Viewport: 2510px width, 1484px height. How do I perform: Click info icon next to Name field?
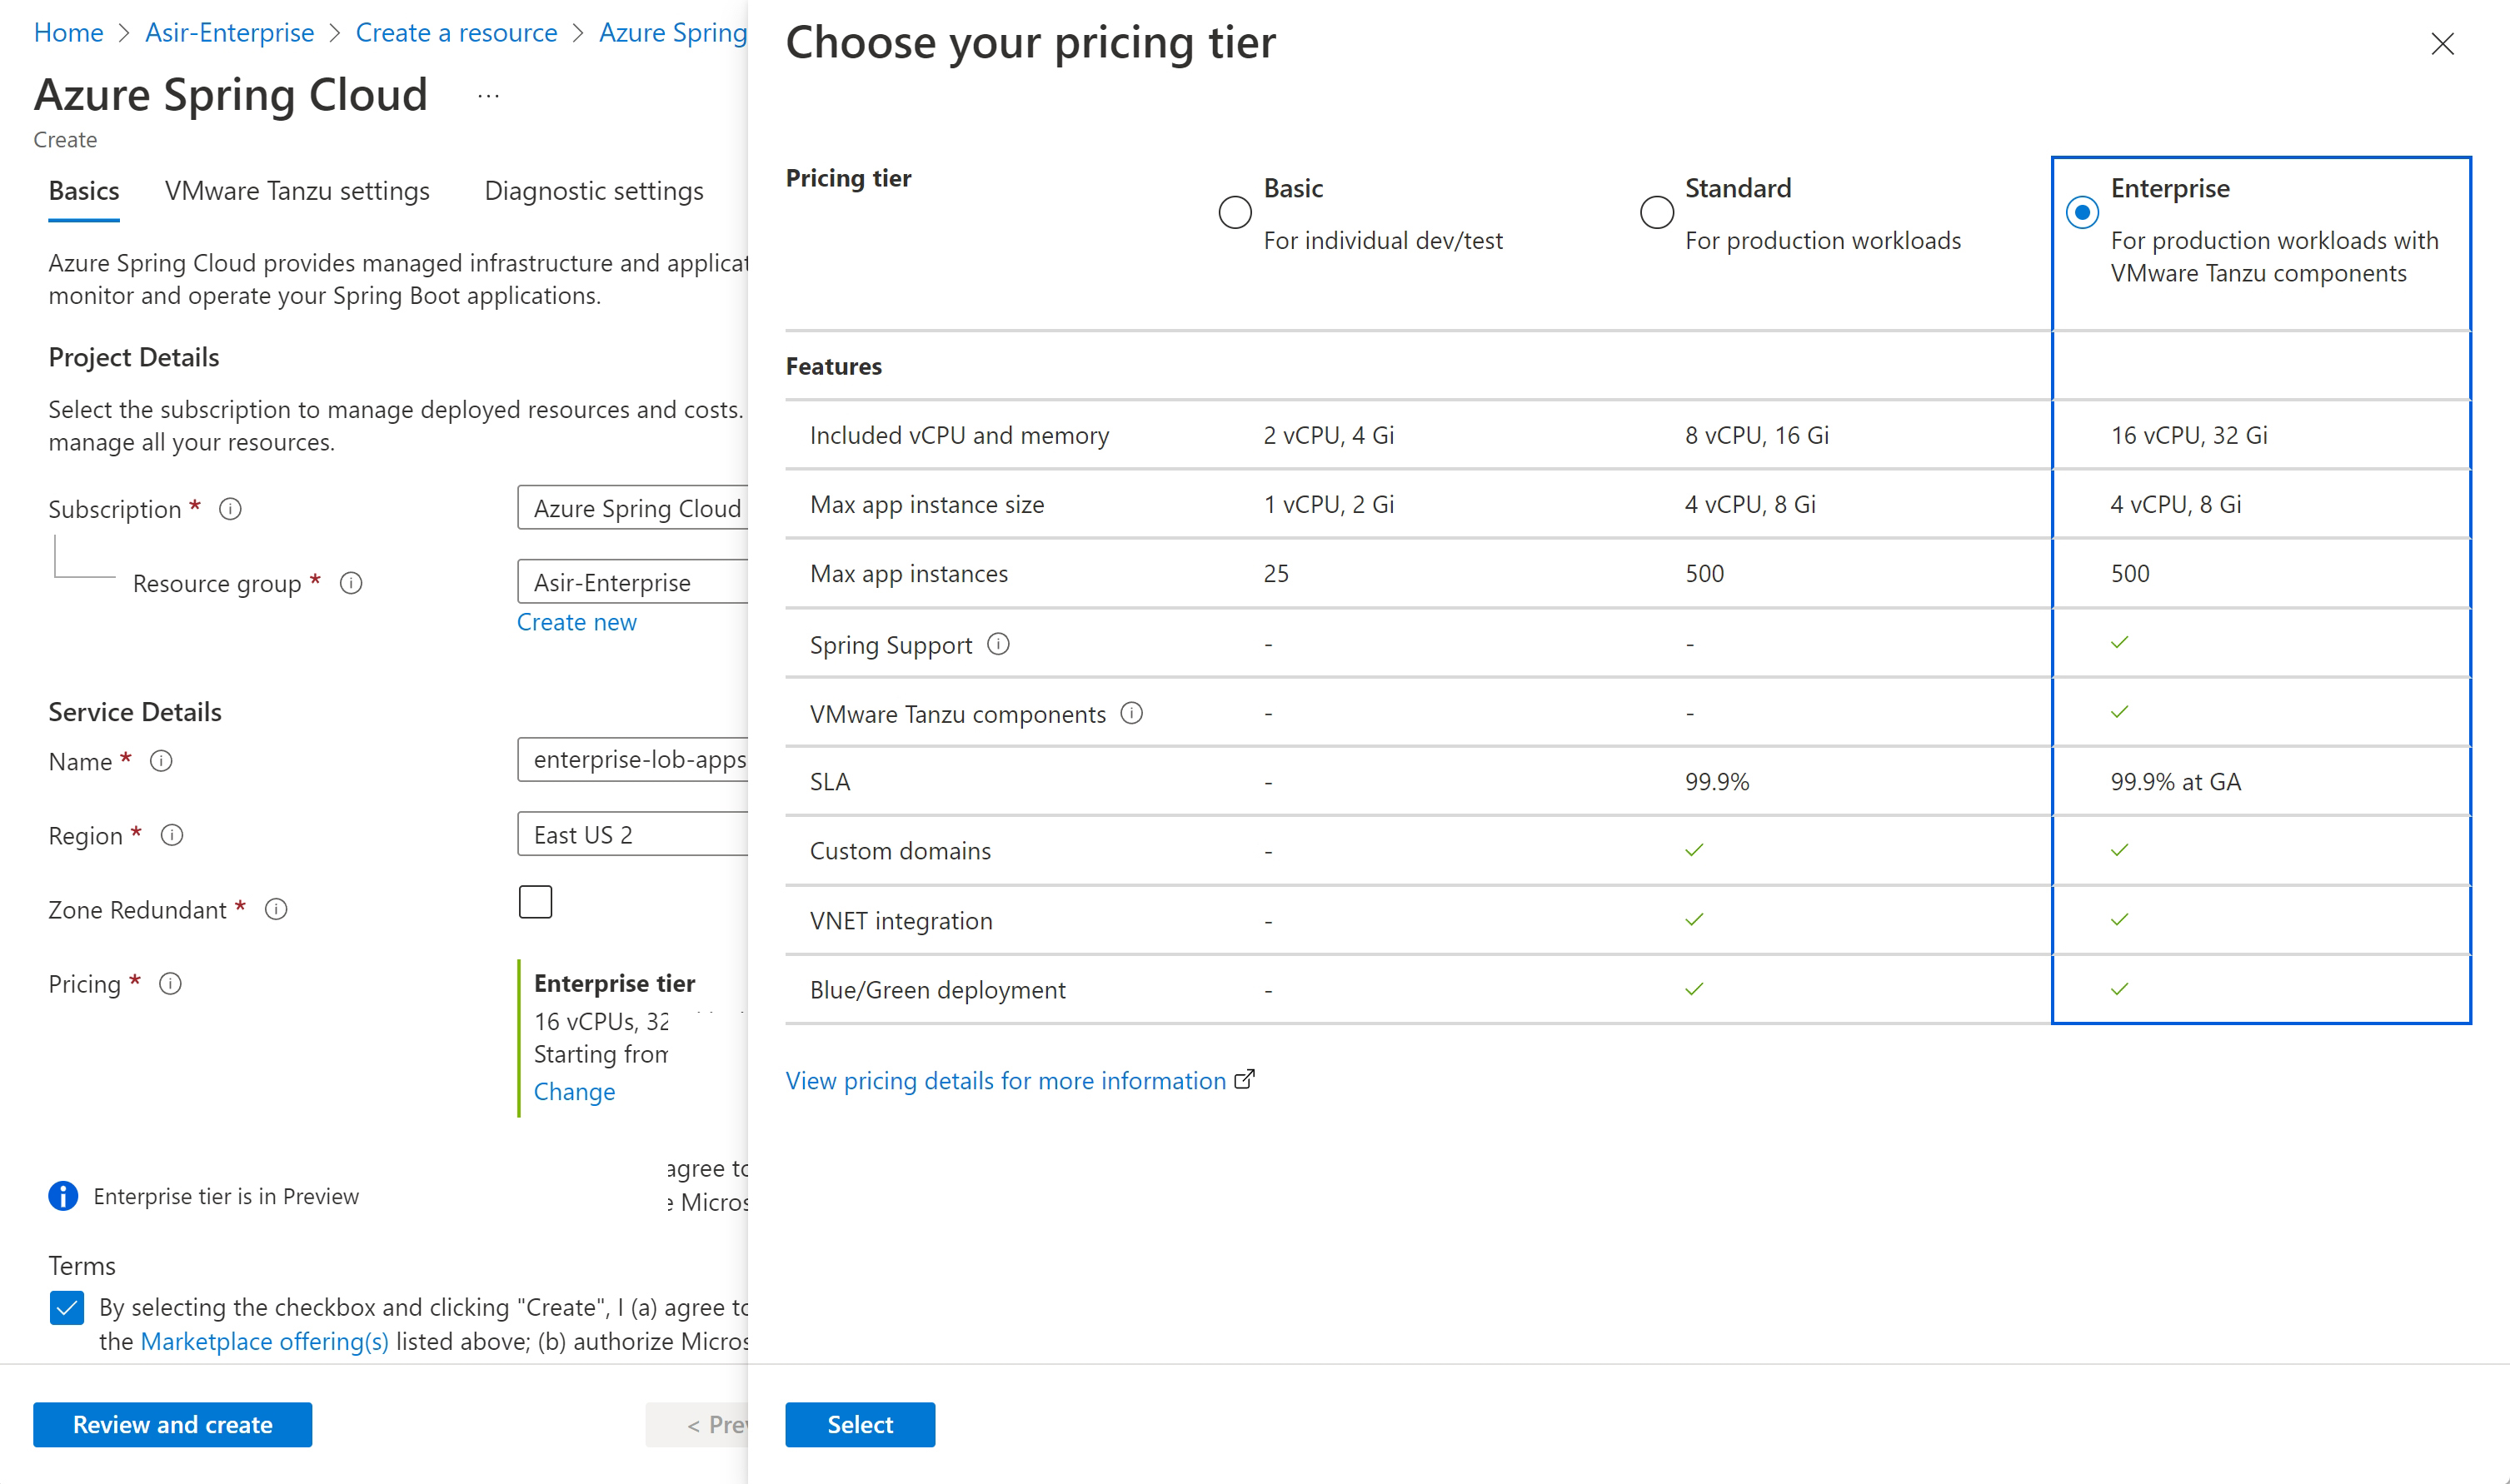pyautogui.click(x=161, y=761)
